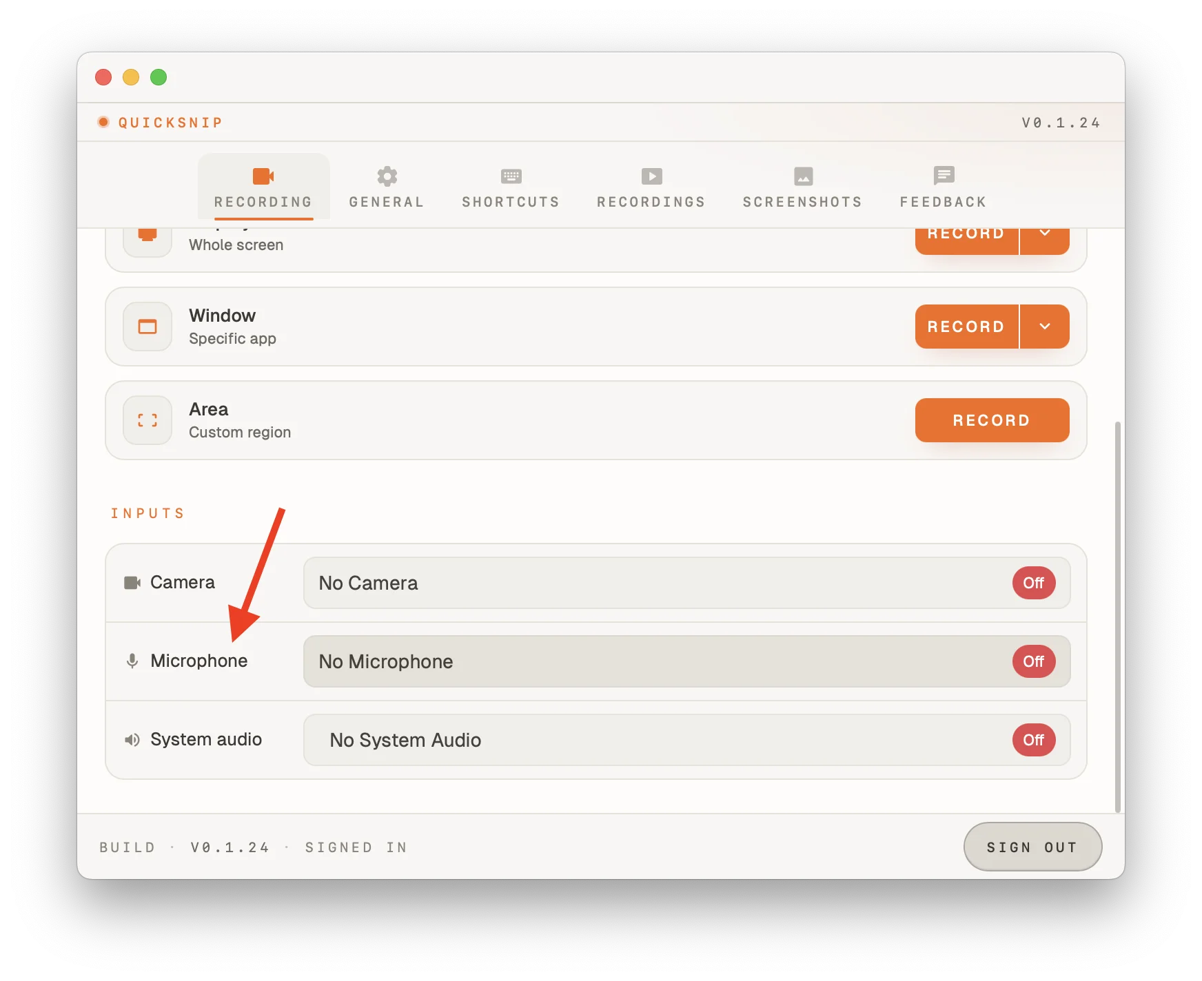This screenshot has height=981, width=1202.
Task: Click the Shortcuts keyboard icon
Action: pos(511,176)
